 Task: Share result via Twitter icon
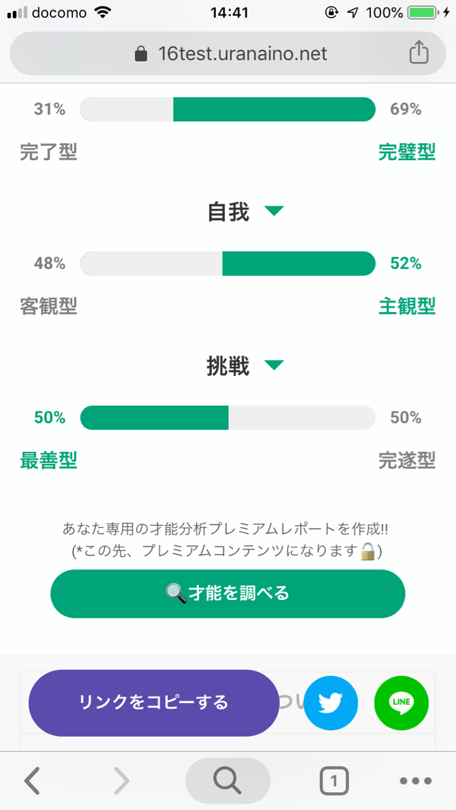coord(331,703)
